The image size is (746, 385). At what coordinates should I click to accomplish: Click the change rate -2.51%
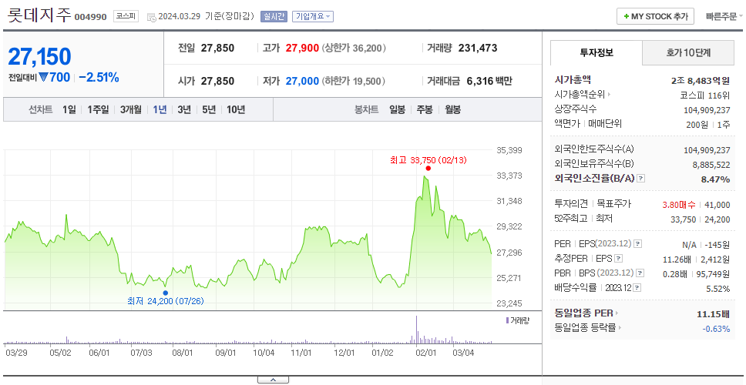pos(99,78)
